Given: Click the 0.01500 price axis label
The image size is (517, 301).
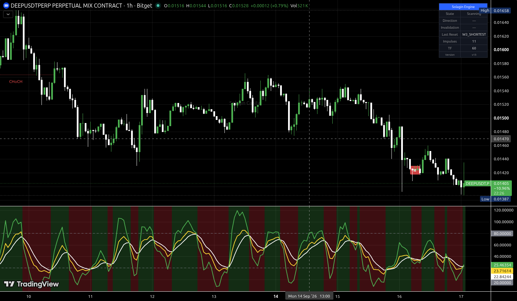Looking at the screenshot, I should tap(501, 118).
